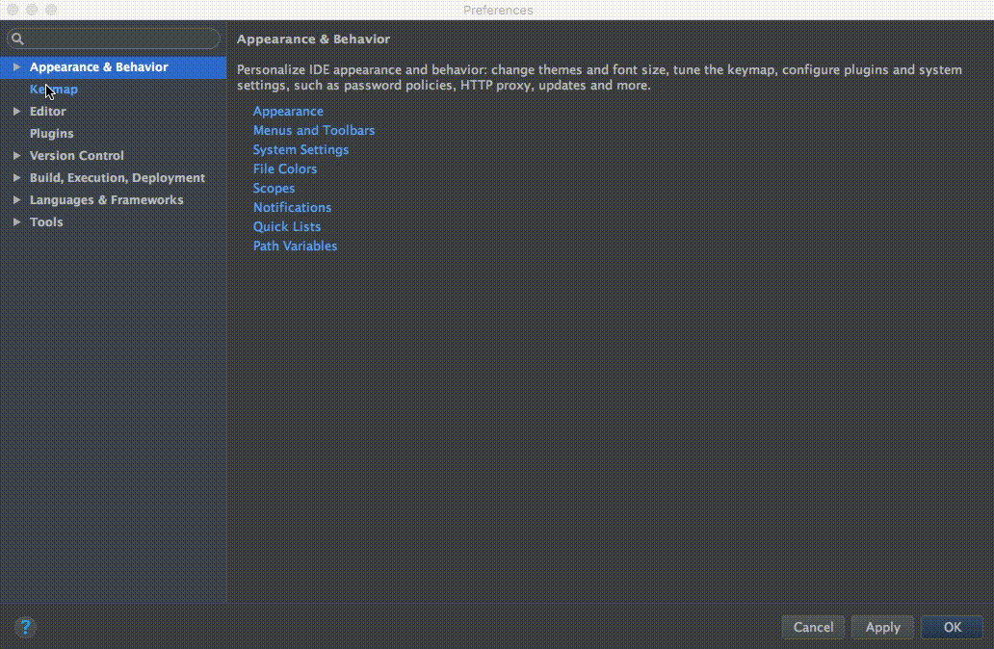This screenshot has height=649, width=994.
Task: Open the Appearance settings link
Action: coord(288,111)
